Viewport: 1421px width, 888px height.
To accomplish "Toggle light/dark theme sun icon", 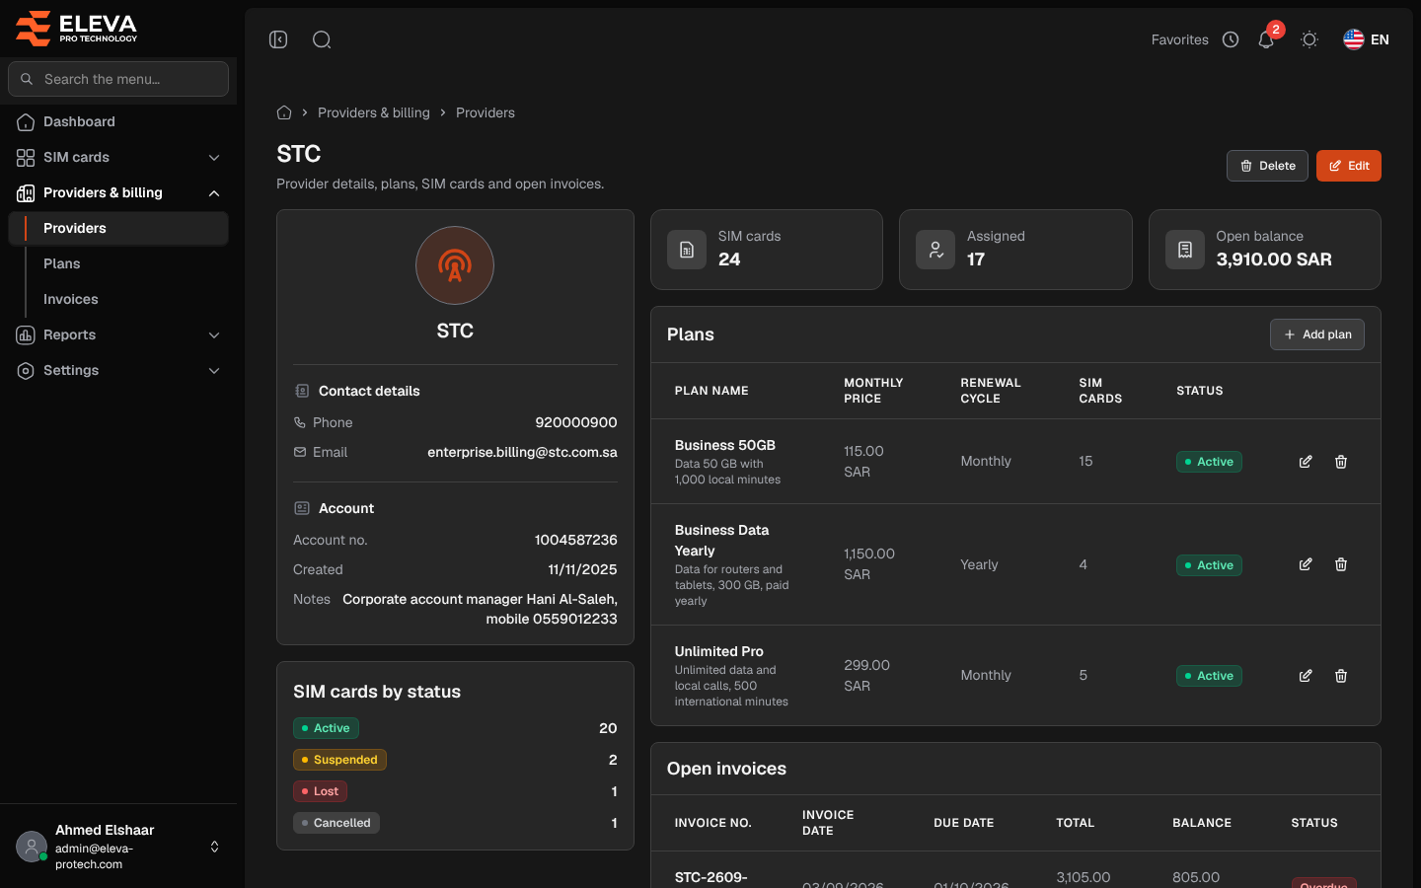I will 1309,39.
